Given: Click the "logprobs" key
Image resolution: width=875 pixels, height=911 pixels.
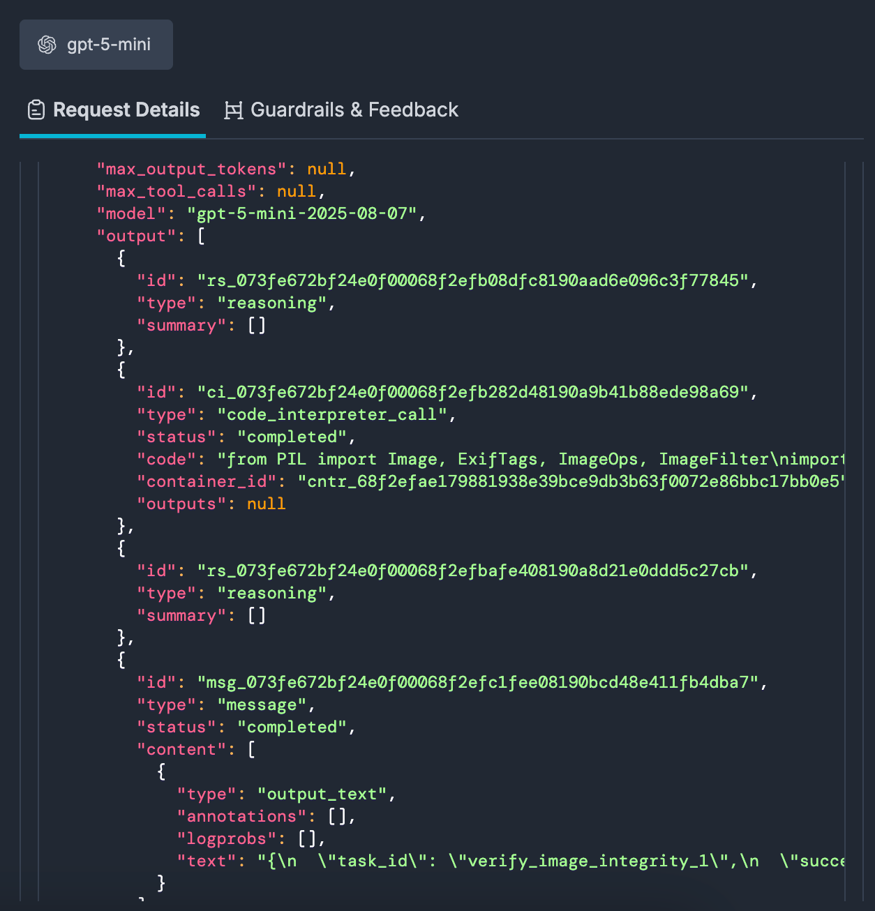Looking at the screenshot, I should (x=227, y=838).
